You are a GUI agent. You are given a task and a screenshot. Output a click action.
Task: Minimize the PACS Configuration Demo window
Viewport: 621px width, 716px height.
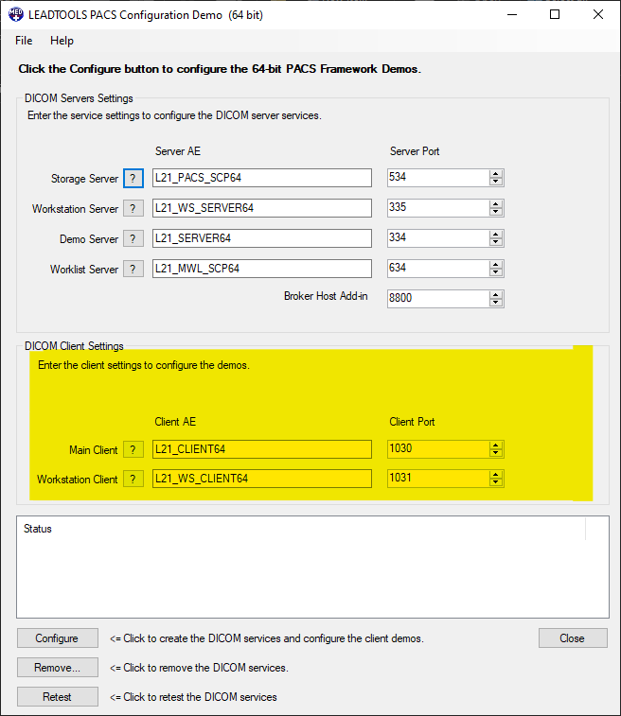point(512,14)
